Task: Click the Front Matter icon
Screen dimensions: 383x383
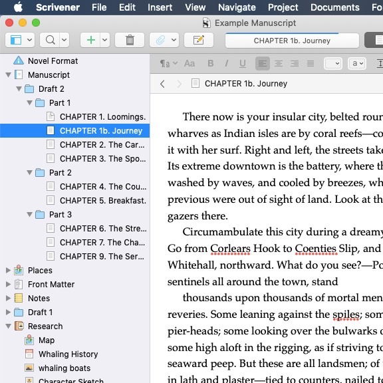Action: [x=19, y=284]
